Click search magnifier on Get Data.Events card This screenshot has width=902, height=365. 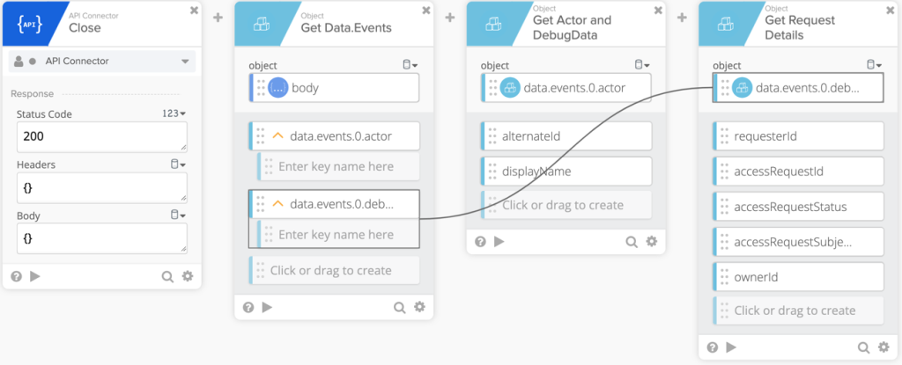pyautogui.click(x=399, y=307)
